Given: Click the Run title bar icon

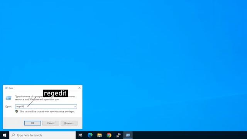Looking at the screenshot, I should 6,88.
